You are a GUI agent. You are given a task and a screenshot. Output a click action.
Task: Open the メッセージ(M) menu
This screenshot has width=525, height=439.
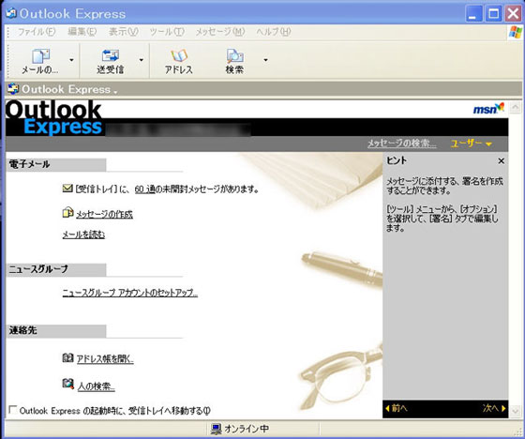220,32
